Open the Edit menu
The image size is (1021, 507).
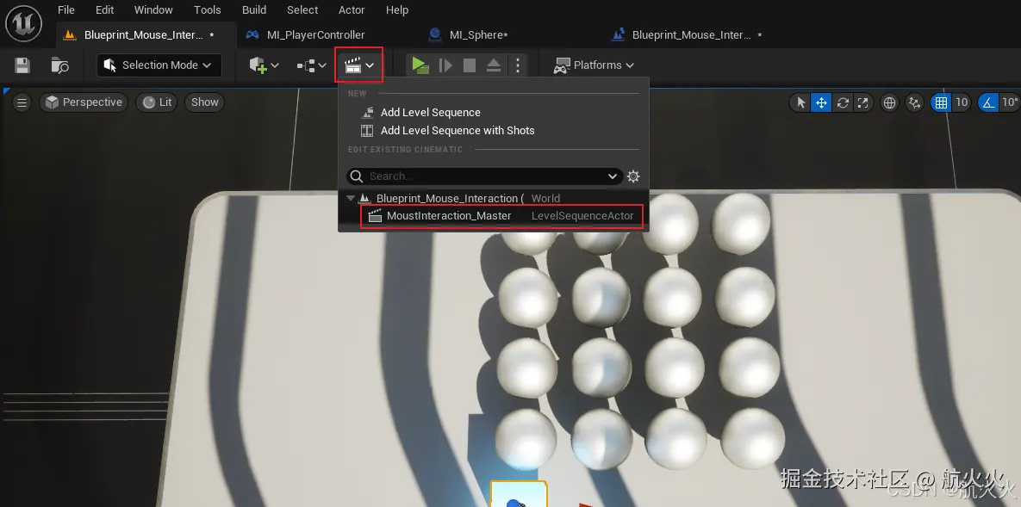point(104,9)
